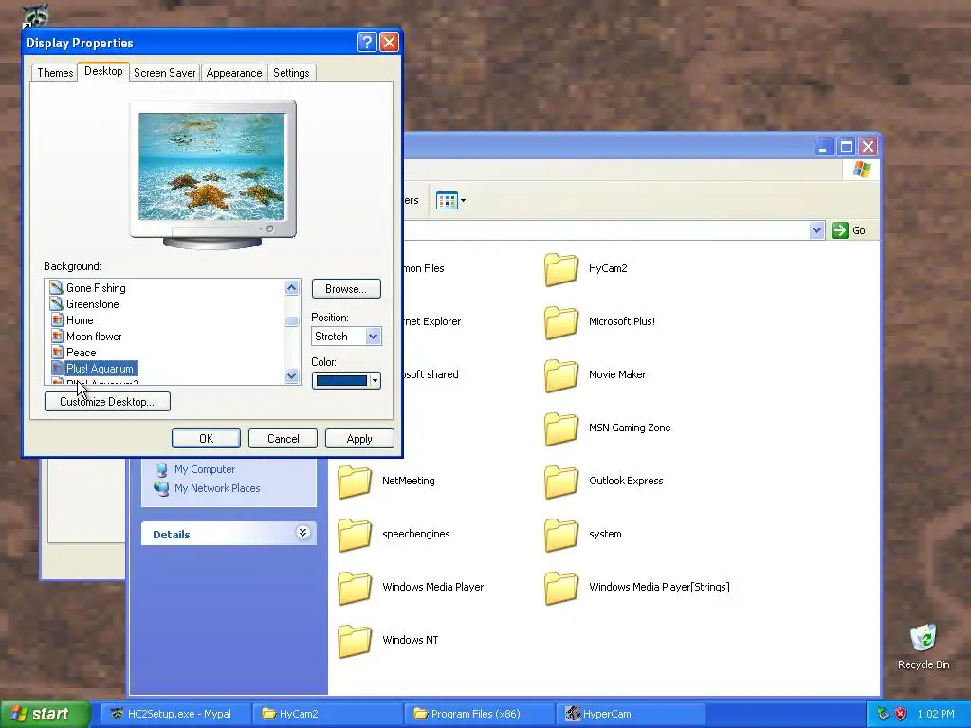This screenshot has height=728, width=971.
Task: Open the HyCam2 folder
Action: (x=585, y=268)
